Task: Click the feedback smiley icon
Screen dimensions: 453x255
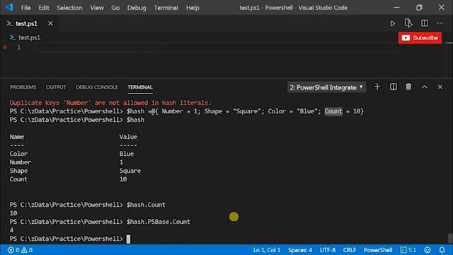Action: [428, 250]
